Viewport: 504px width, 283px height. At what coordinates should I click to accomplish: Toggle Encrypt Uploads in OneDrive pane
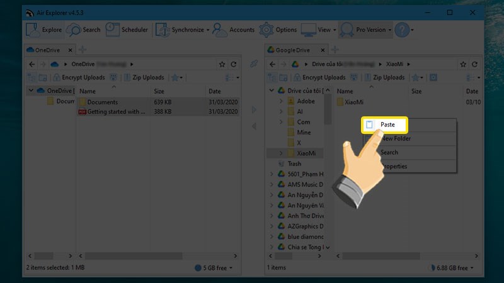click(x=79, y=77)
